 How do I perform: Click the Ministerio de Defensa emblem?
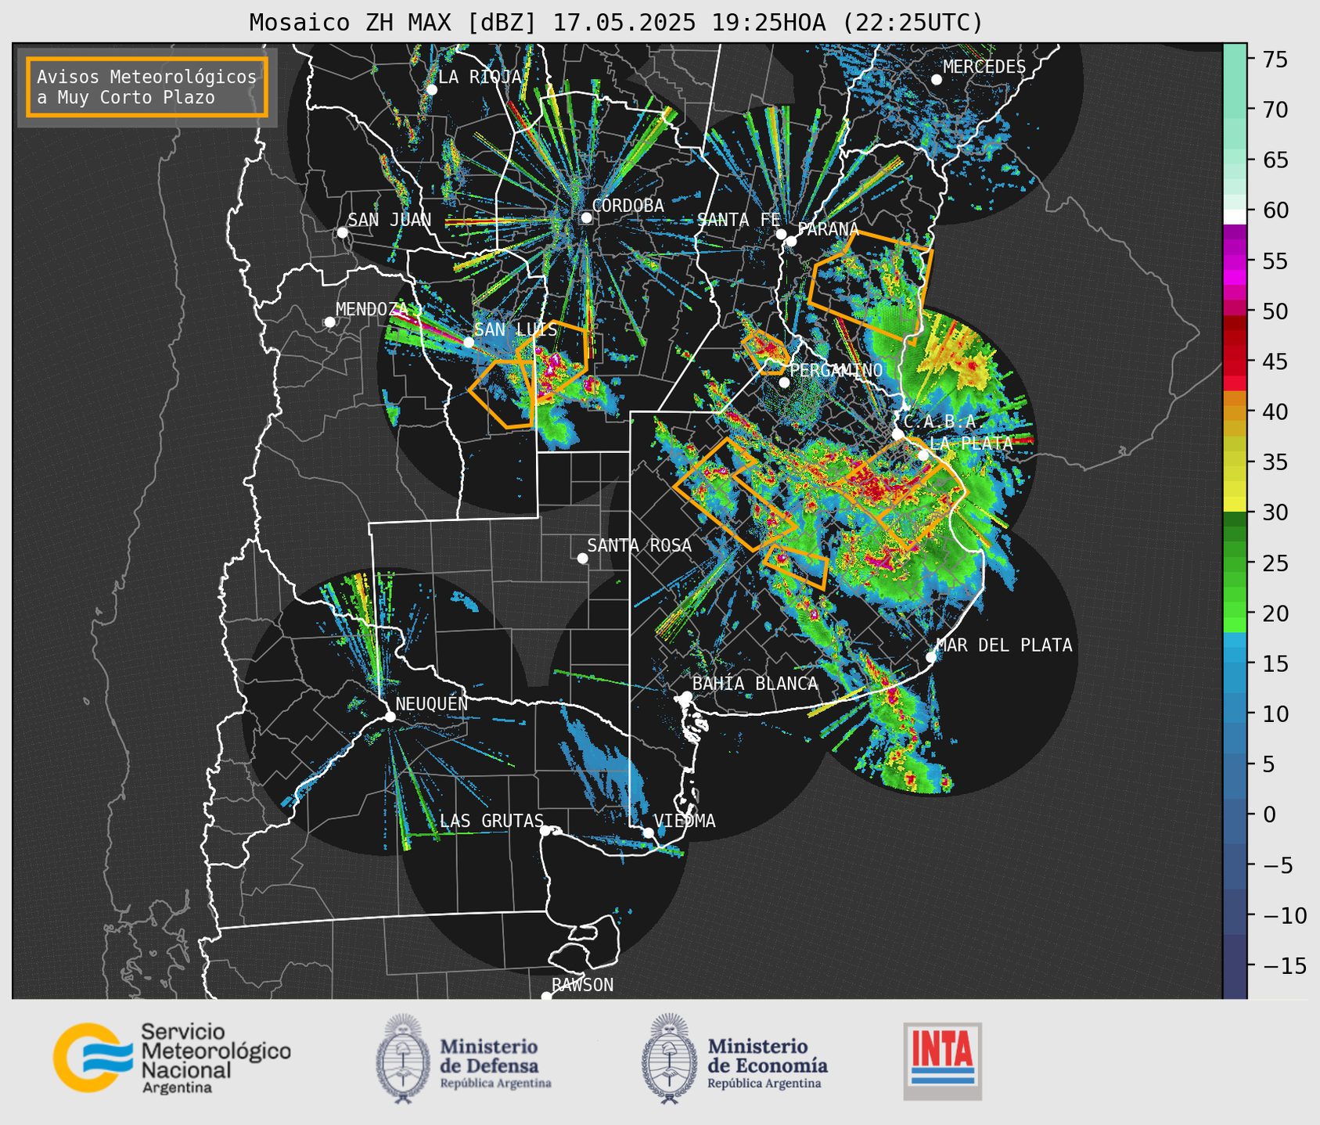(403, 1058)
